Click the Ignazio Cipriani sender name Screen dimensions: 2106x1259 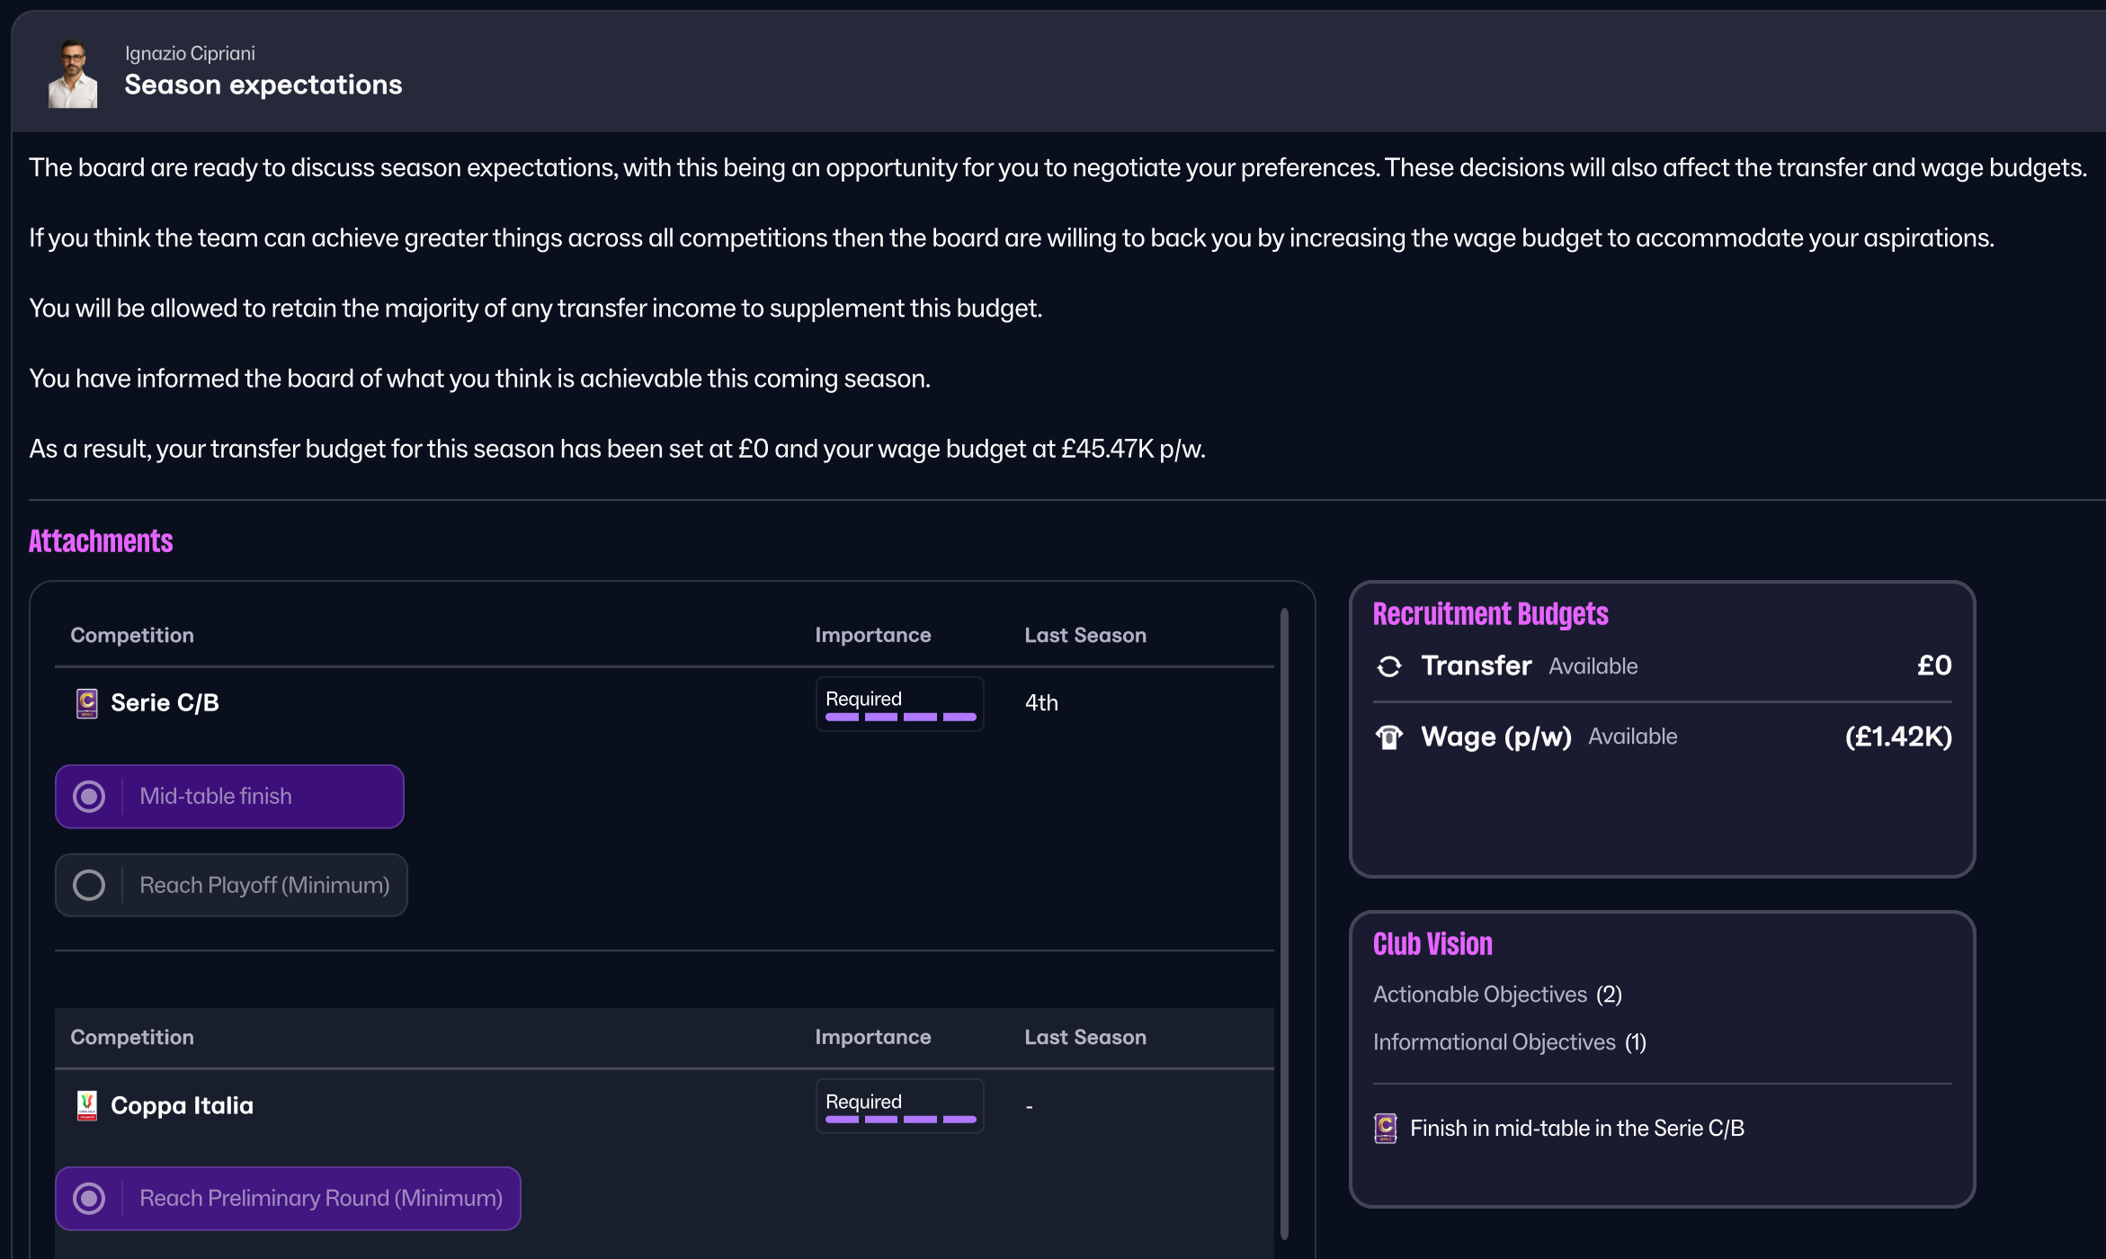(190, 54)
